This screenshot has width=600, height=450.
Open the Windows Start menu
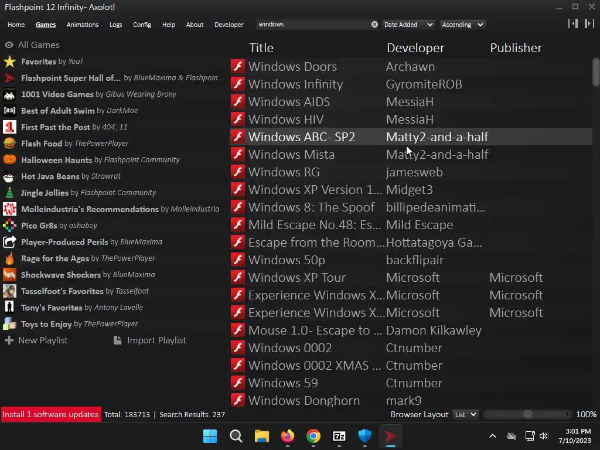coord(210,436)
